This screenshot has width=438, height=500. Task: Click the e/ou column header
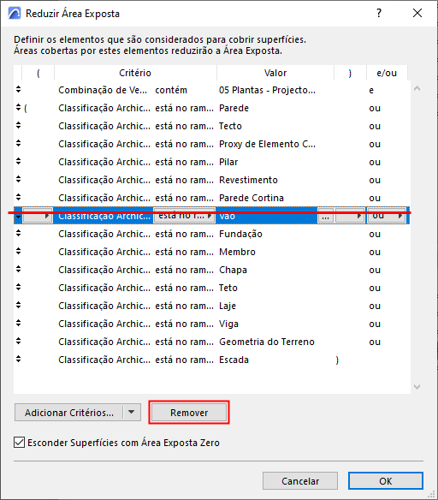[x=387, y=73]
